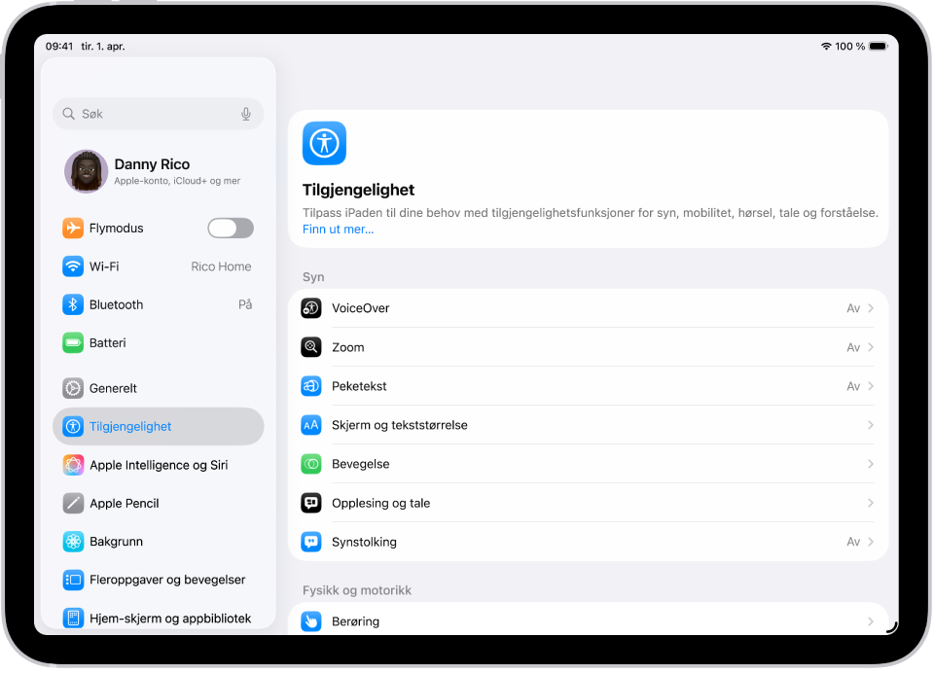Open Batteri settings
Viewport: 934px width, 673px height.
pos(159,343)
